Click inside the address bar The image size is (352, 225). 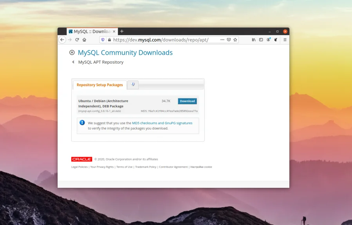point(164,39)
